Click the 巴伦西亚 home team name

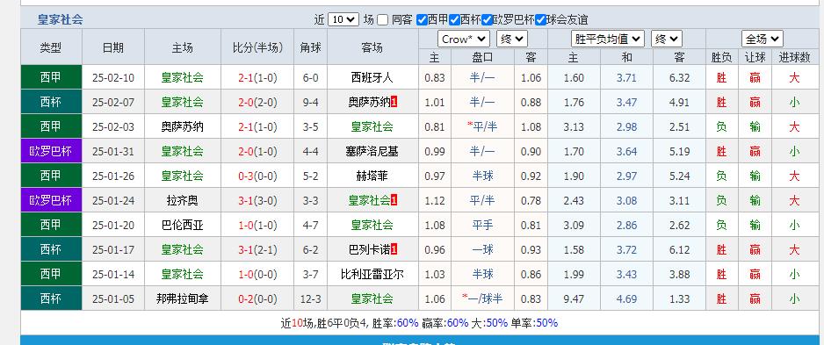183,226
